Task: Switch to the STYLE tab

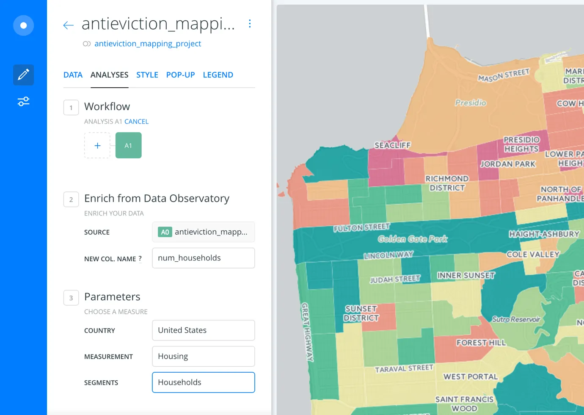Action: click(x=147, y=75)
